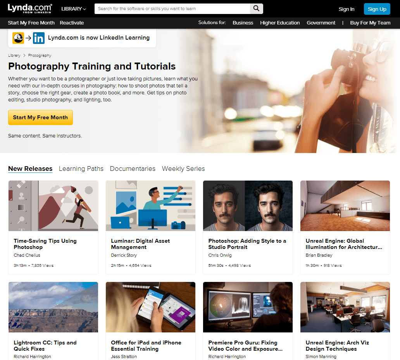Screen dimensions: 400x360
Task: Click the 1h 30m duration text
Action: (312, 265)
